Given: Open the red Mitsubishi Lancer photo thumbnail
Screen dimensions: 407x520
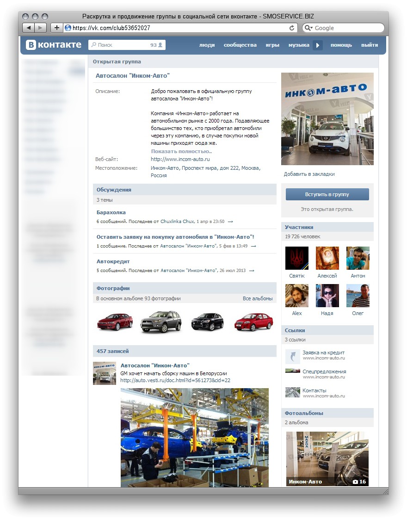Looking at the screenshot, I should [115, 322].
